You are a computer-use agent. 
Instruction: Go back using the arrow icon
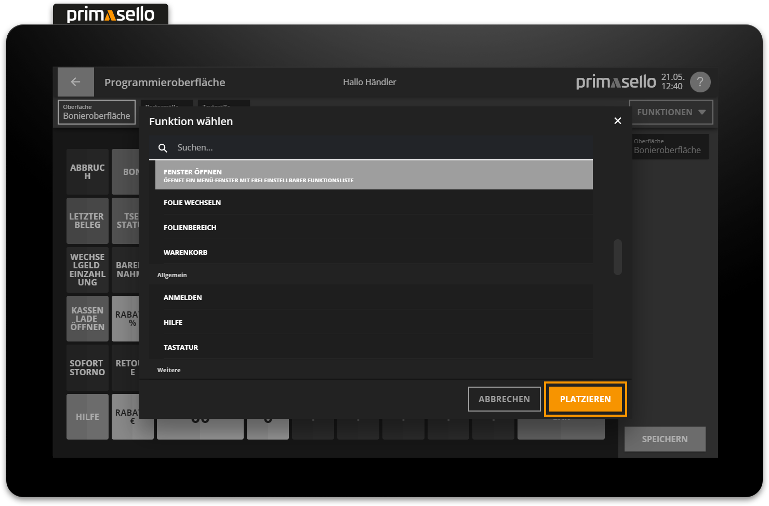pos(75,81)
